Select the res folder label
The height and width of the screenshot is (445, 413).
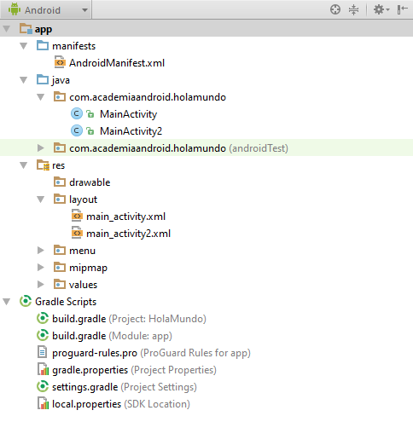(x=59, y=165)
